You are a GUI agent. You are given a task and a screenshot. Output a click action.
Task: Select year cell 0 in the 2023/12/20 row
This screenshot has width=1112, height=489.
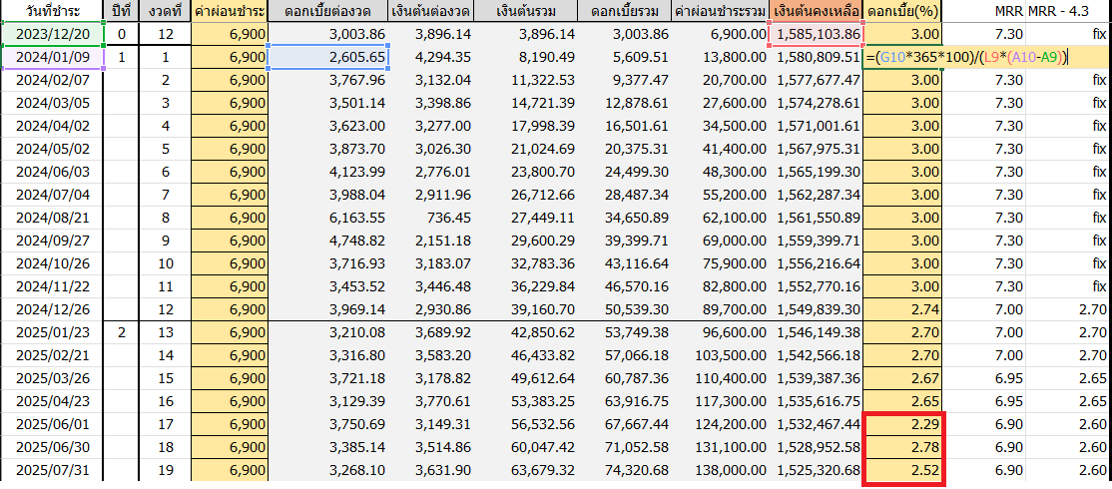click(121, 34)
